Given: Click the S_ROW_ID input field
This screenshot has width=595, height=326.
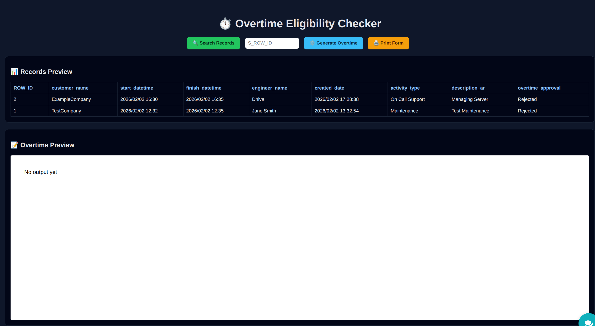Looking at the screenshot, I should click(272, 43).
